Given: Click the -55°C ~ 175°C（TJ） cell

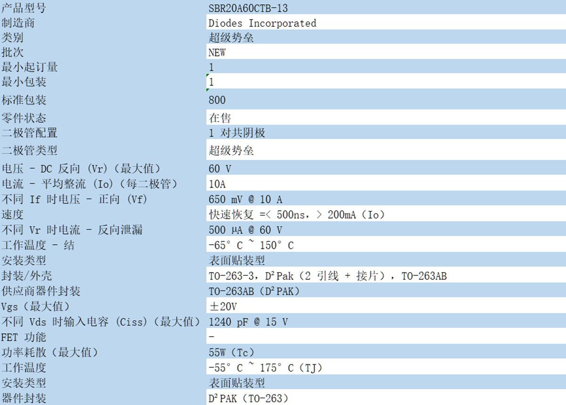Looking at the screenshot, I should (265, 368).
